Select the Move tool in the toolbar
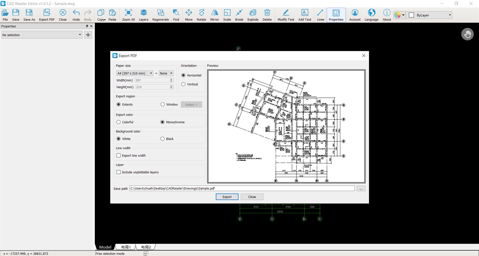 (x=189, y=14)
